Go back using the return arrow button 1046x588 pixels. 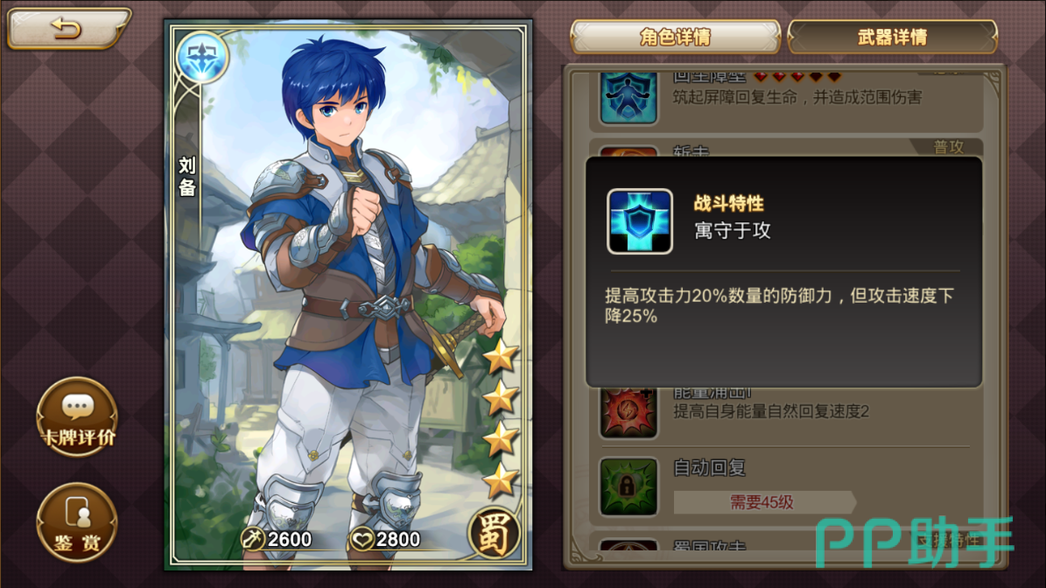pos(68,29)
